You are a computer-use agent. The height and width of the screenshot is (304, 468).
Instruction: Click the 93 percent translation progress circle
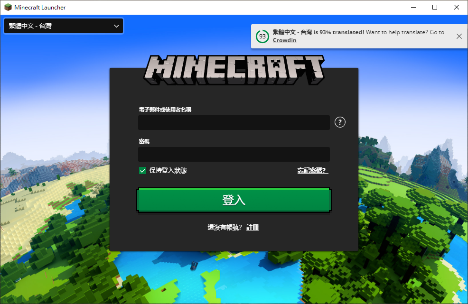point(262,37)
